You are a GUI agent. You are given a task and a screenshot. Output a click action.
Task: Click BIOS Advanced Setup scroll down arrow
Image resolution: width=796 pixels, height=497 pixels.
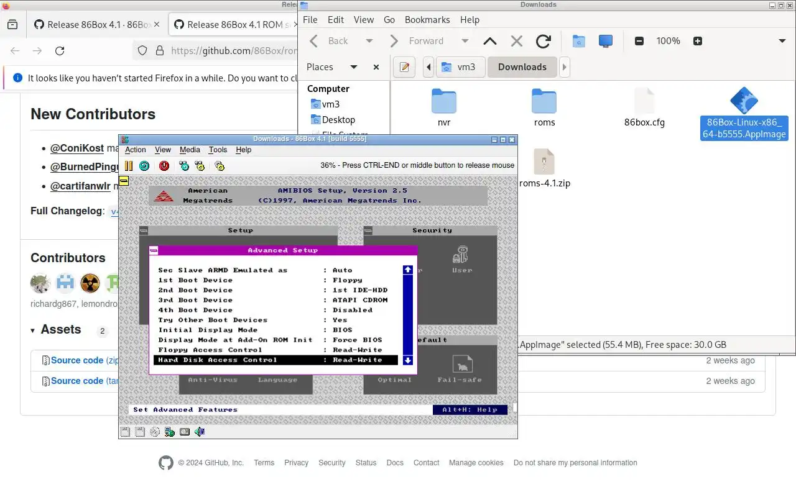click(x=408, y=360)
